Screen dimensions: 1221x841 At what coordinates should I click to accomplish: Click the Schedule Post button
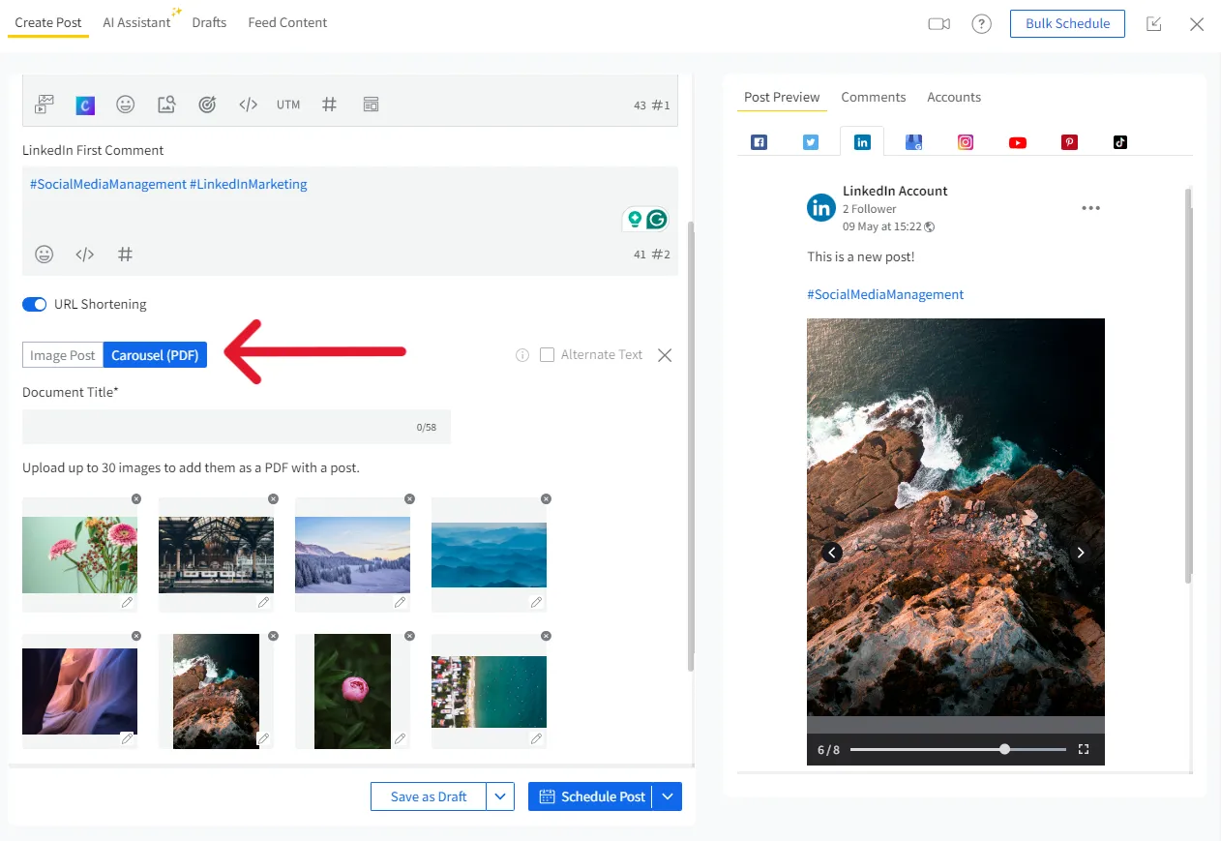coord(592,796)
